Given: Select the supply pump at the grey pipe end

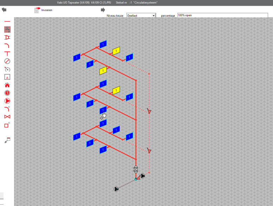Looking at the screenshot, I should coord(116,189).
